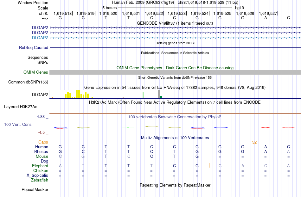The height and width of the screenshot is (197, 301).
Task: Select the Chicken species label
Action: (x=41, y=170)
